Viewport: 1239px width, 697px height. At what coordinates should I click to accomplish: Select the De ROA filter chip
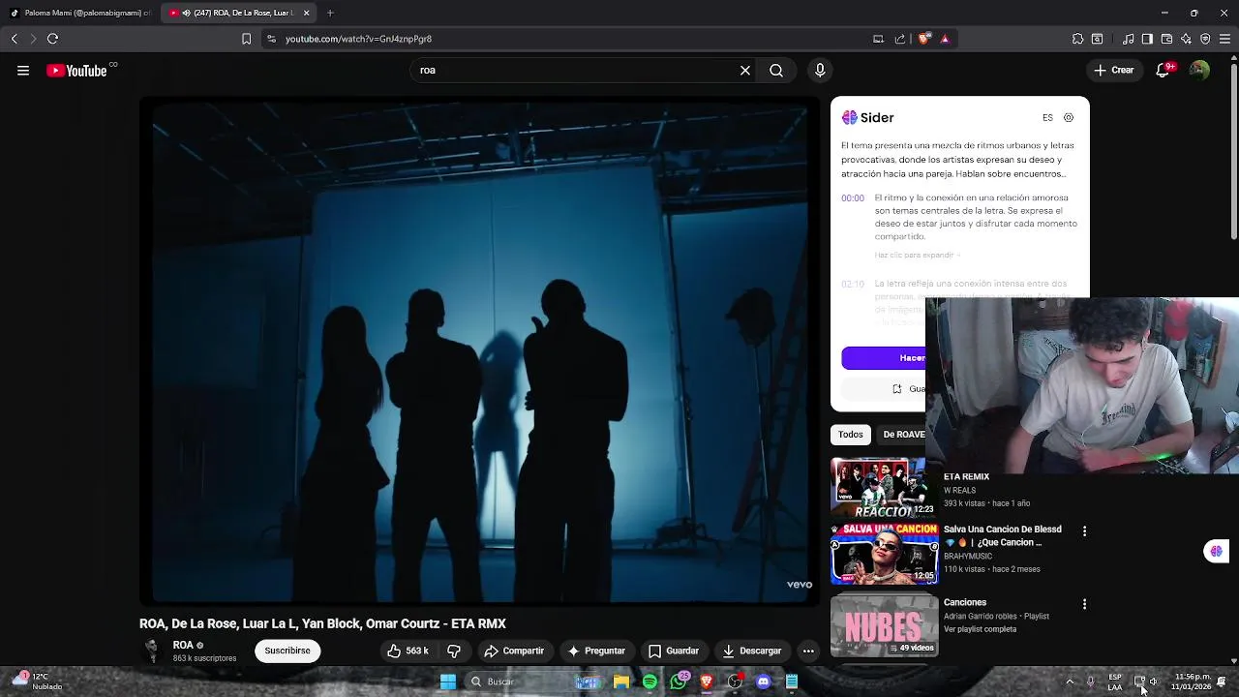tap(903, 435)
